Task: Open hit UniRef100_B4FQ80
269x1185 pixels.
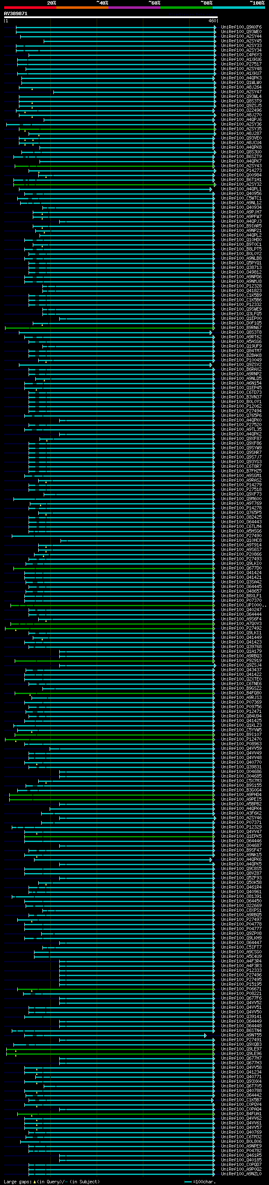Action: point(241,693)
